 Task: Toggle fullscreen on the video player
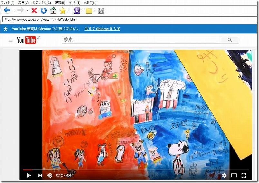[x=244, y=175]
